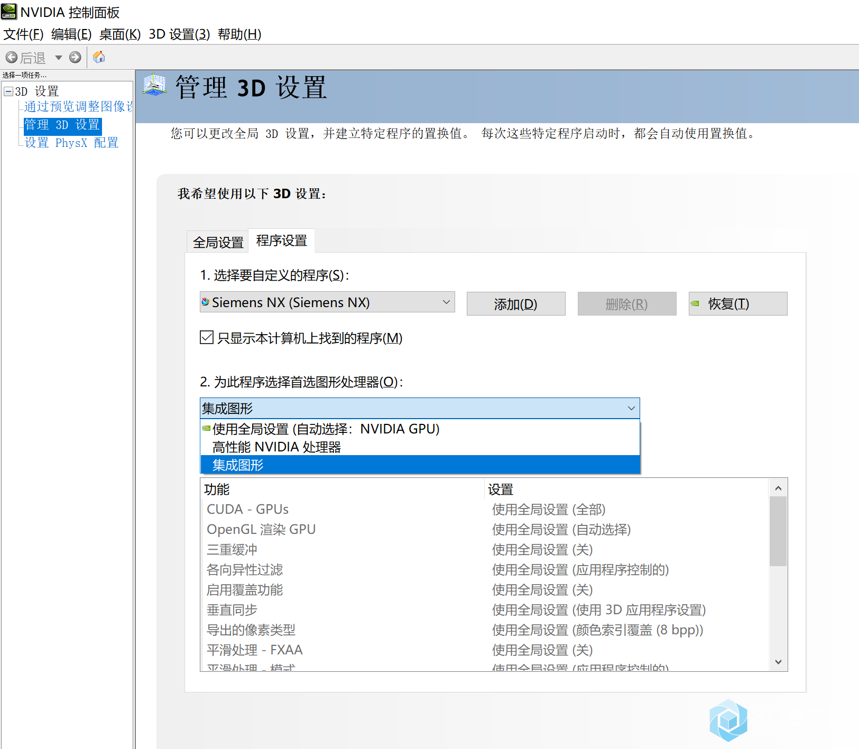The image size is (859, 749).
Task: Click the 删除(R) button
Action: [x=627, y=304]
